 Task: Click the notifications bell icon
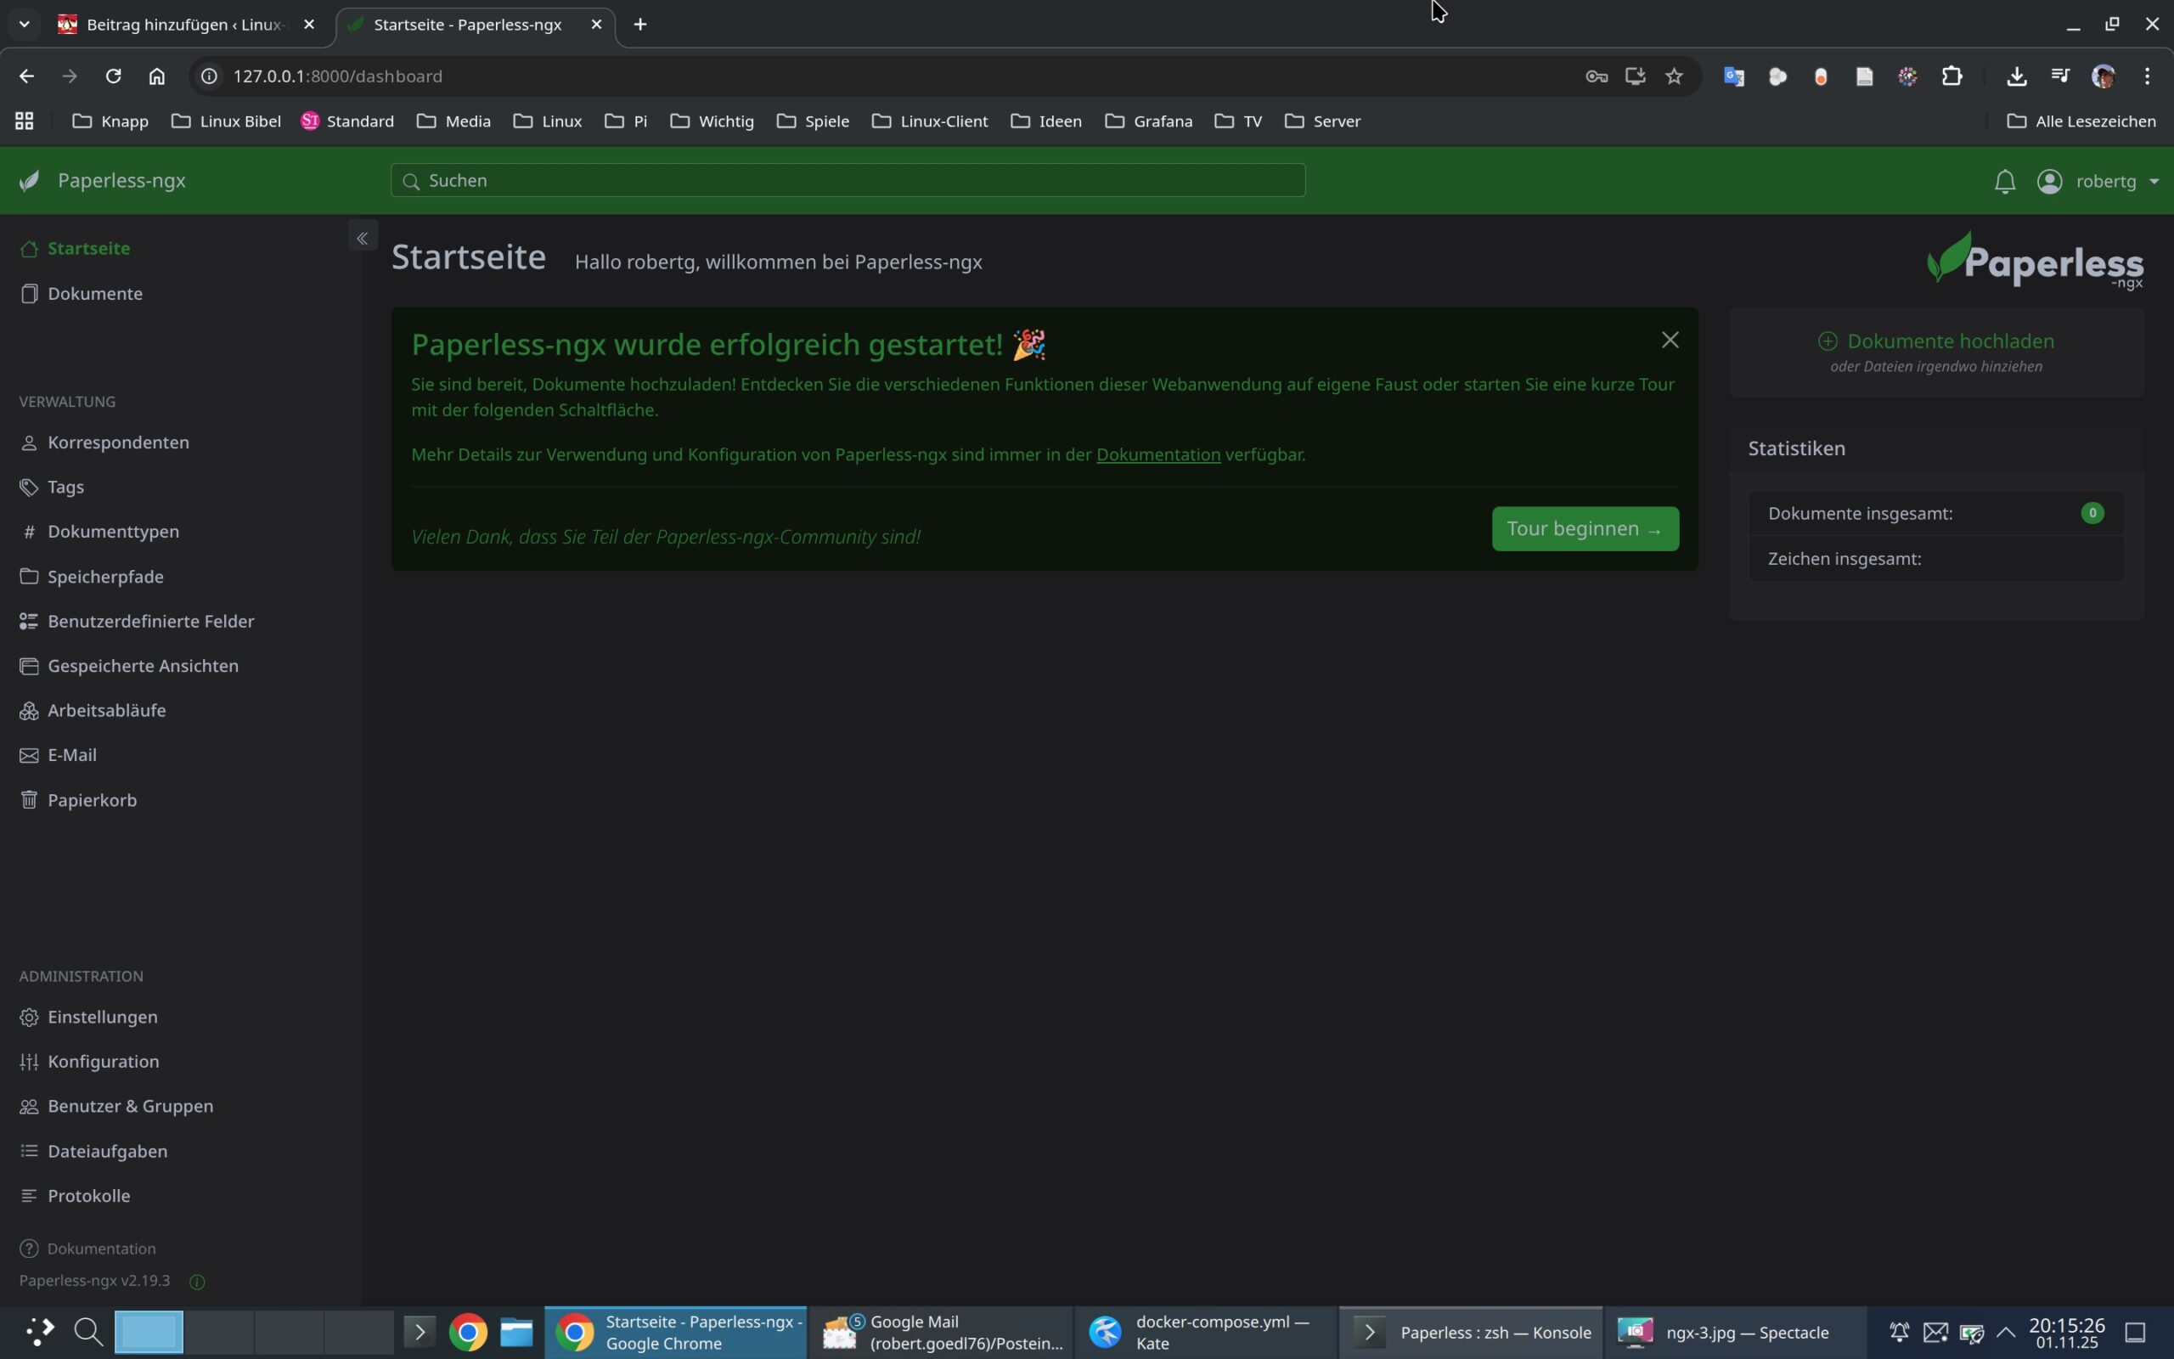tap(2004, 182)
